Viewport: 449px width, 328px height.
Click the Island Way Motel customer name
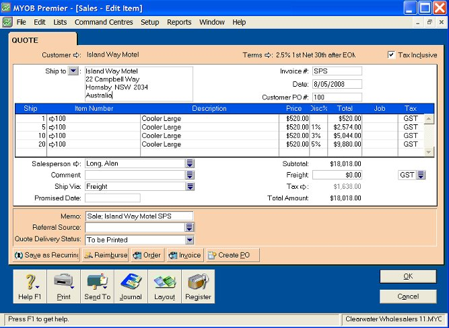[113, 54]
